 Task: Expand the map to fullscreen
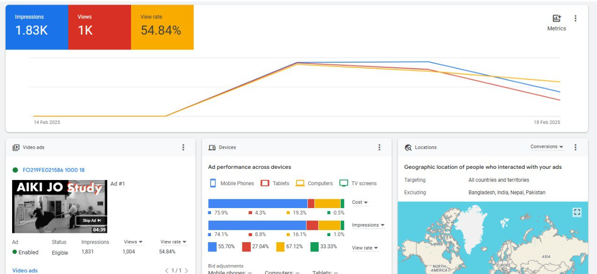tap(577, 212)
